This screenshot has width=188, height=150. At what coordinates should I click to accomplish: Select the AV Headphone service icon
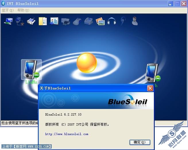tap(112, 21)
